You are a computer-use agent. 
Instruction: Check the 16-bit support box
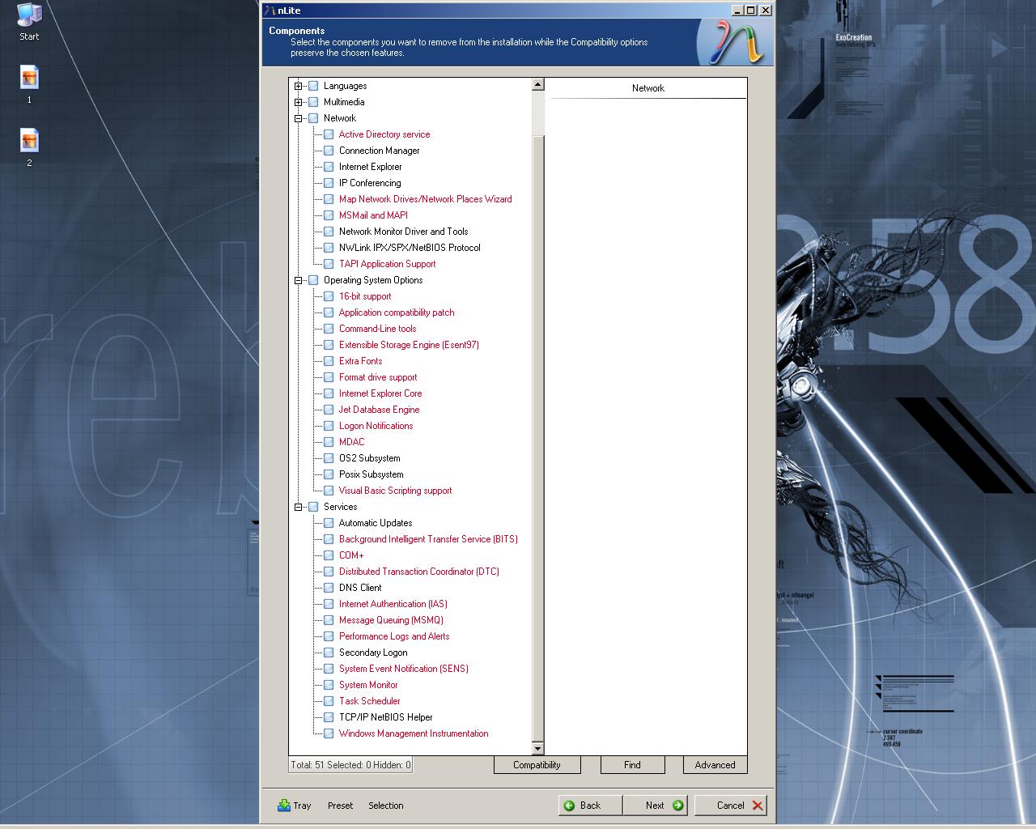click(329, 296)
